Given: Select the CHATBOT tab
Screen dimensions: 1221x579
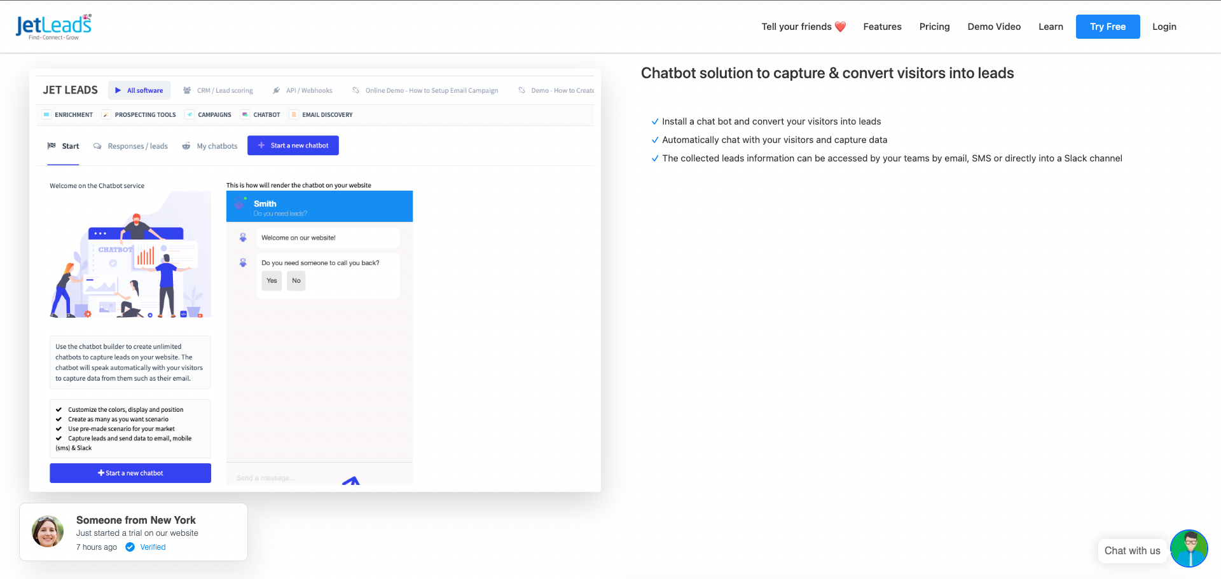Looking at the screenshot, I should [x=261, y=114].
